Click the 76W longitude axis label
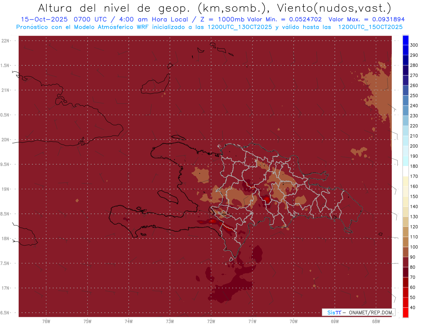 (46, 321)
